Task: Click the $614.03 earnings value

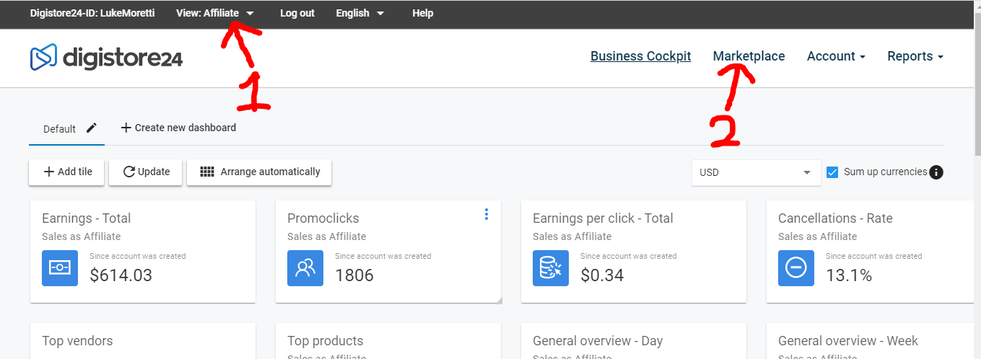Action: [x=121, y=275]
